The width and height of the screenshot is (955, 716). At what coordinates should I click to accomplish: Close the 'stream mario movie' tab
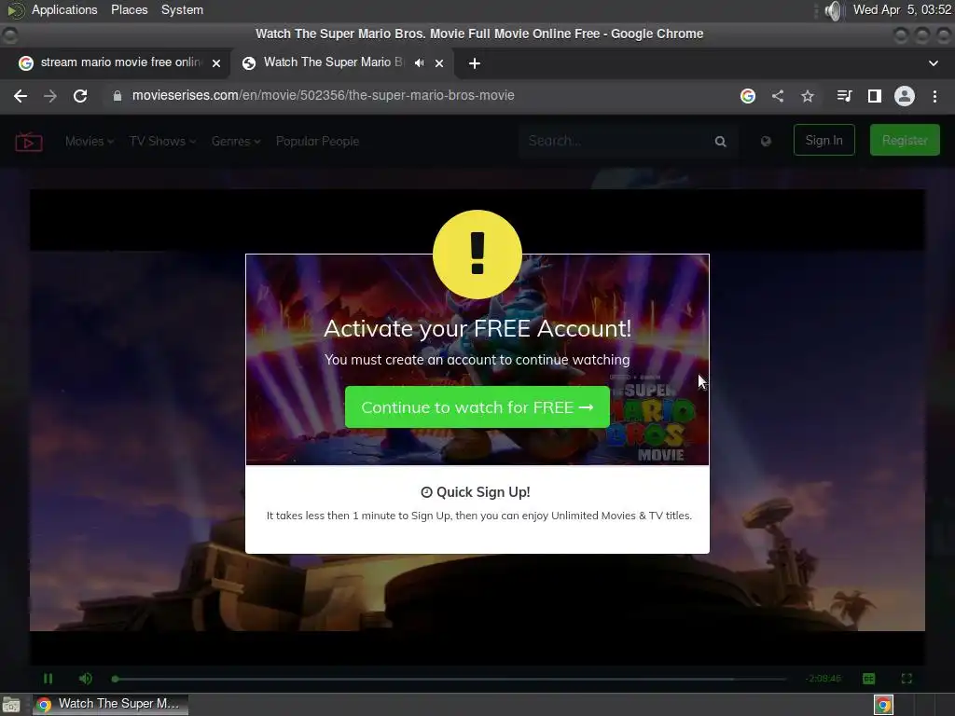pos(216,63)
